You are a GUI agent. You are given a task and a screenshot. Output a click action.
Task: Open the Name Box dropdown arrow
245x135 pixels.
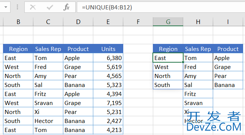(6, 7)
